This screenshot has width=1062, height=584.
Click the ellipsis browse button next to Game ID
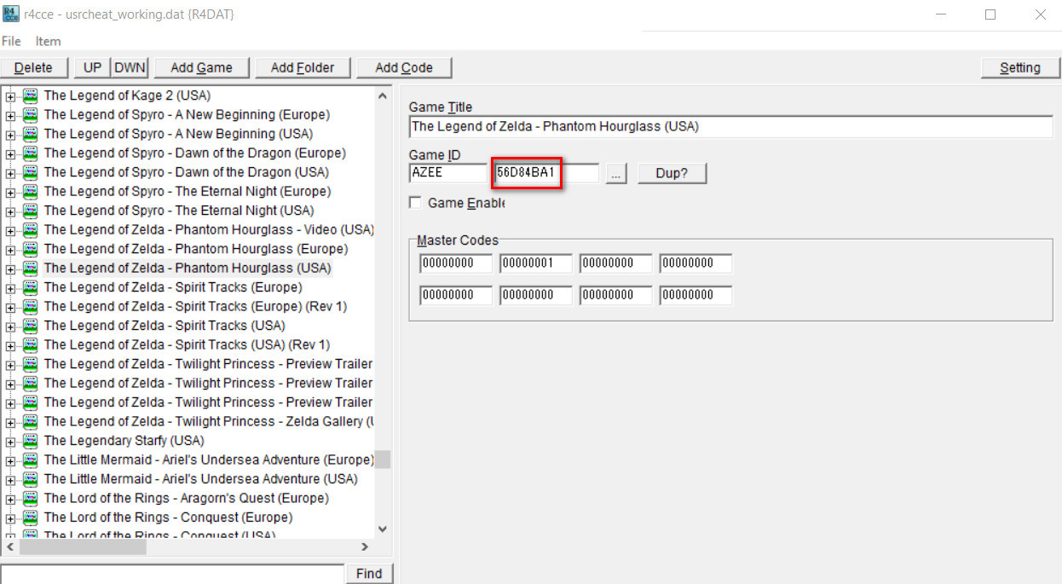[616, 173]
